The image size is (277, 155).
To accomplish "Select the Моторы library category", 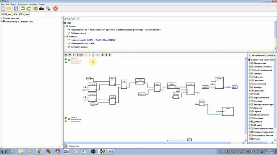I will click(x=258, y=101).
